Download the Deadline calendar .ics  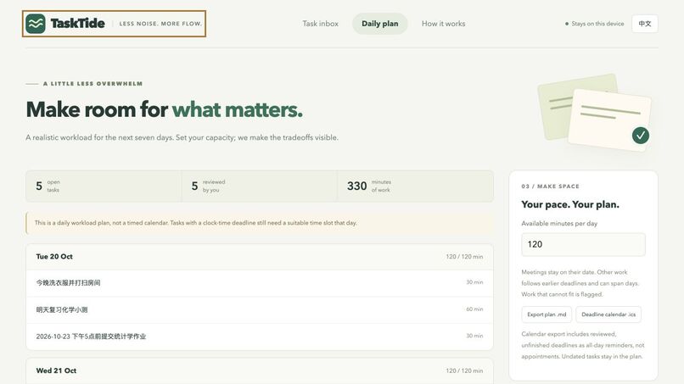pyautogui.click(x=608, y=314)
